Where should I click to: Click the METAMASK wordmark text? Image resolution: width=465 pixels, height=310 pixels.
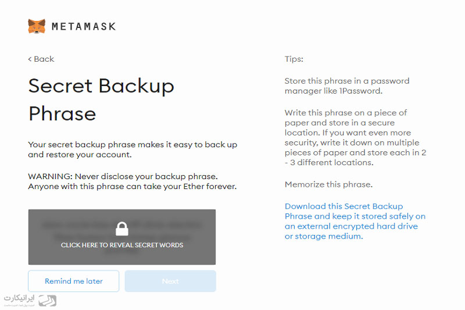click(84, 27)
